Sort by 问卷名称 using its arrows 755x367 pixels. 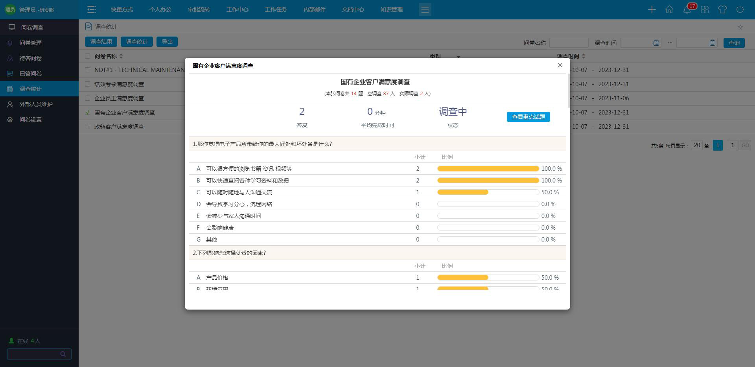pyautogui.click(x=122, y=56)
